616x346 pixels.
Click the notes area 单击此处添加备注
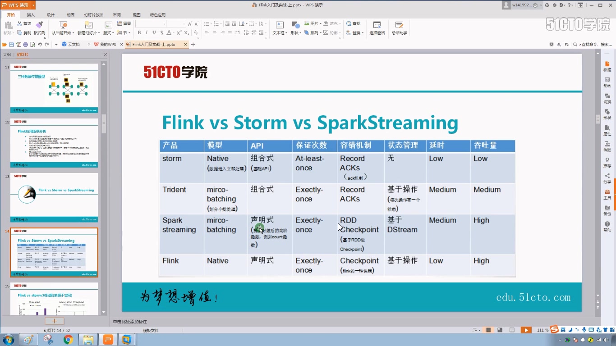click(x=130, y=322)
